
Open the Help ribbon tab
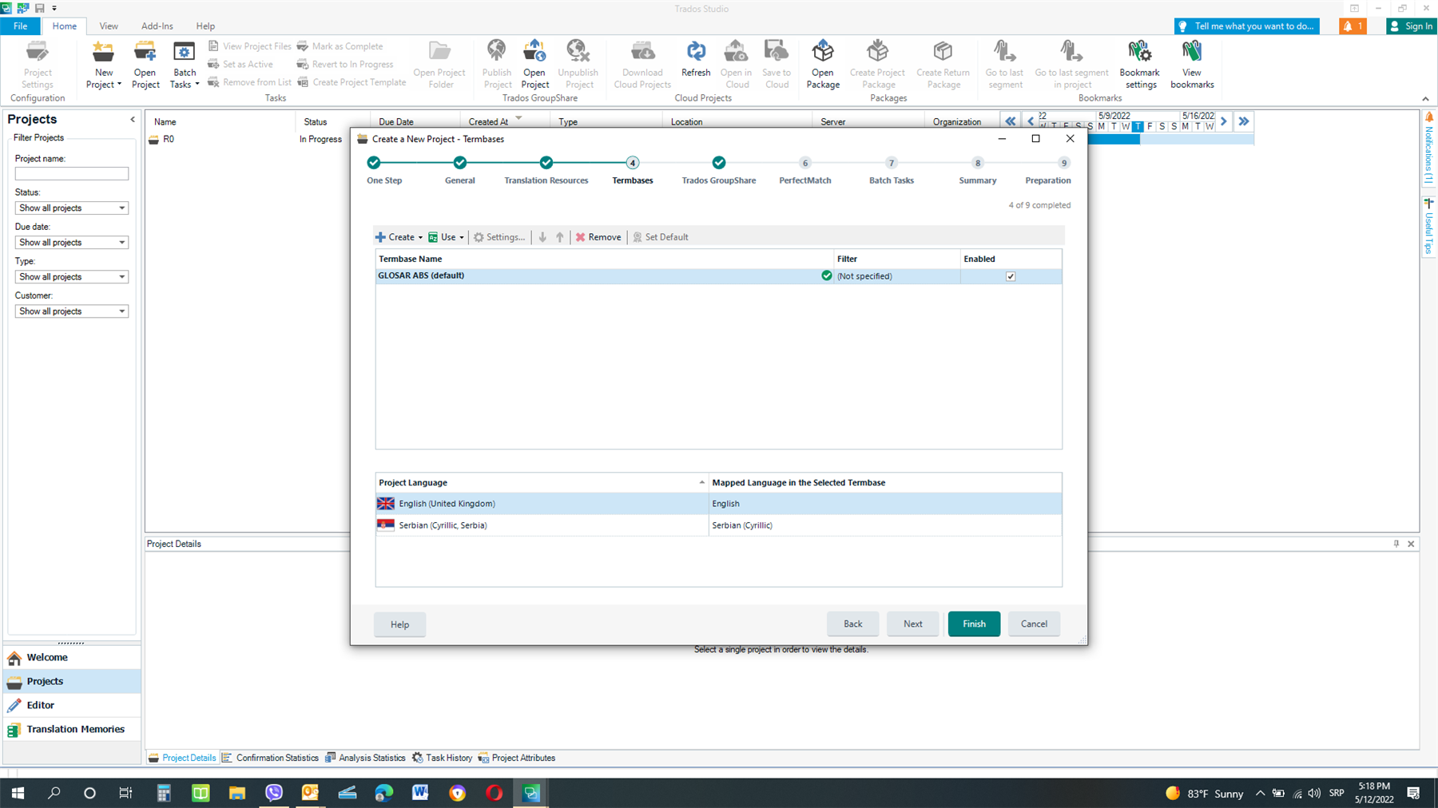click(205, 26)
